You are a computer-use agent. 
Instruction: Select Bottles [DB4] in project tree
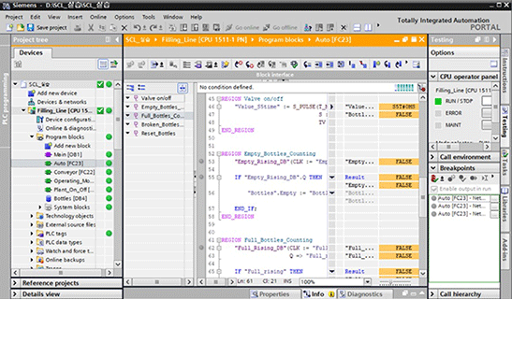(70, 198)
